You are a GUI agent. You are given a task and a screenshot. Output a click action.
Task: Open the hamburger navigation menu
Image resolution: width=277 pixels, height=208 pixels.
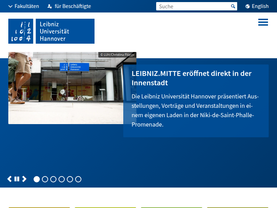[263, 22]
